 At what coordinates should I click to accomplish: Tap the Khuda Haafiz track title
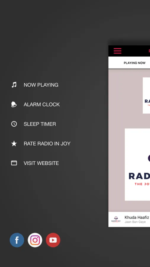[137, 217]
